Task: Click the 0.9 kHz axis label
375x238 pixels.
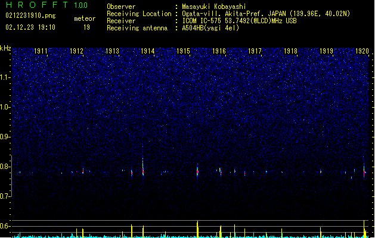Action: point(5,137)
